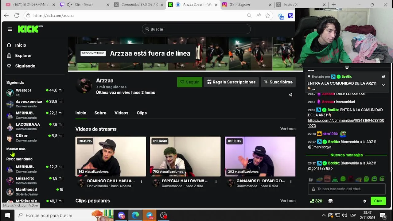Screen dimensions: 393x221
Task: Show hidden system tray icons
Action: point(324,215)
